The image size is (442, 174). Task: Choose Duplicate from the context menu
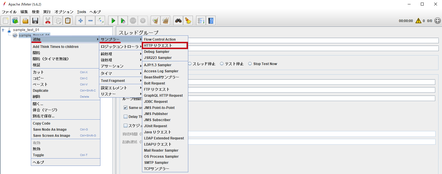tap(65, 91)
